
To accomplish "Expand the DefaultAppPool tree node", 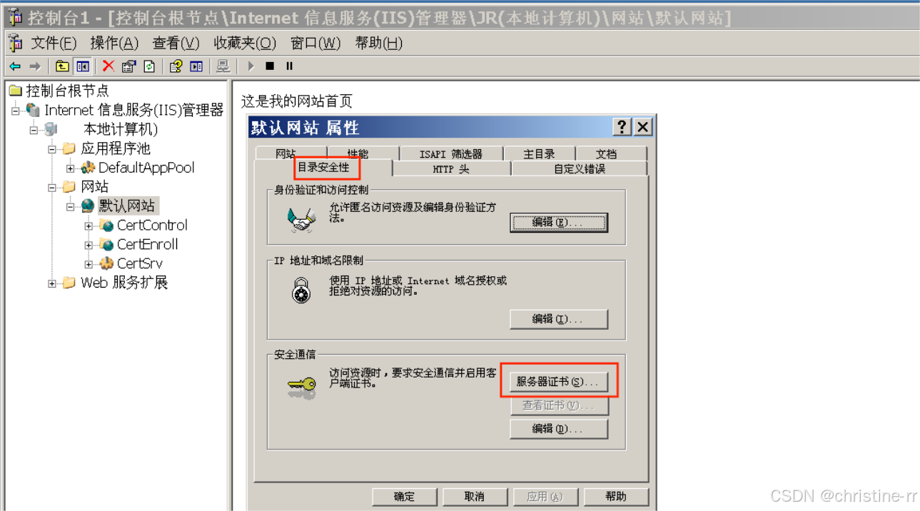I will [x=70, y=168].
